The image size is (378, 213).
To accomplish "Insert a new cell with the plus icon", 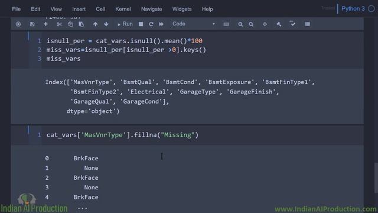I will click(x=45, y=24).
